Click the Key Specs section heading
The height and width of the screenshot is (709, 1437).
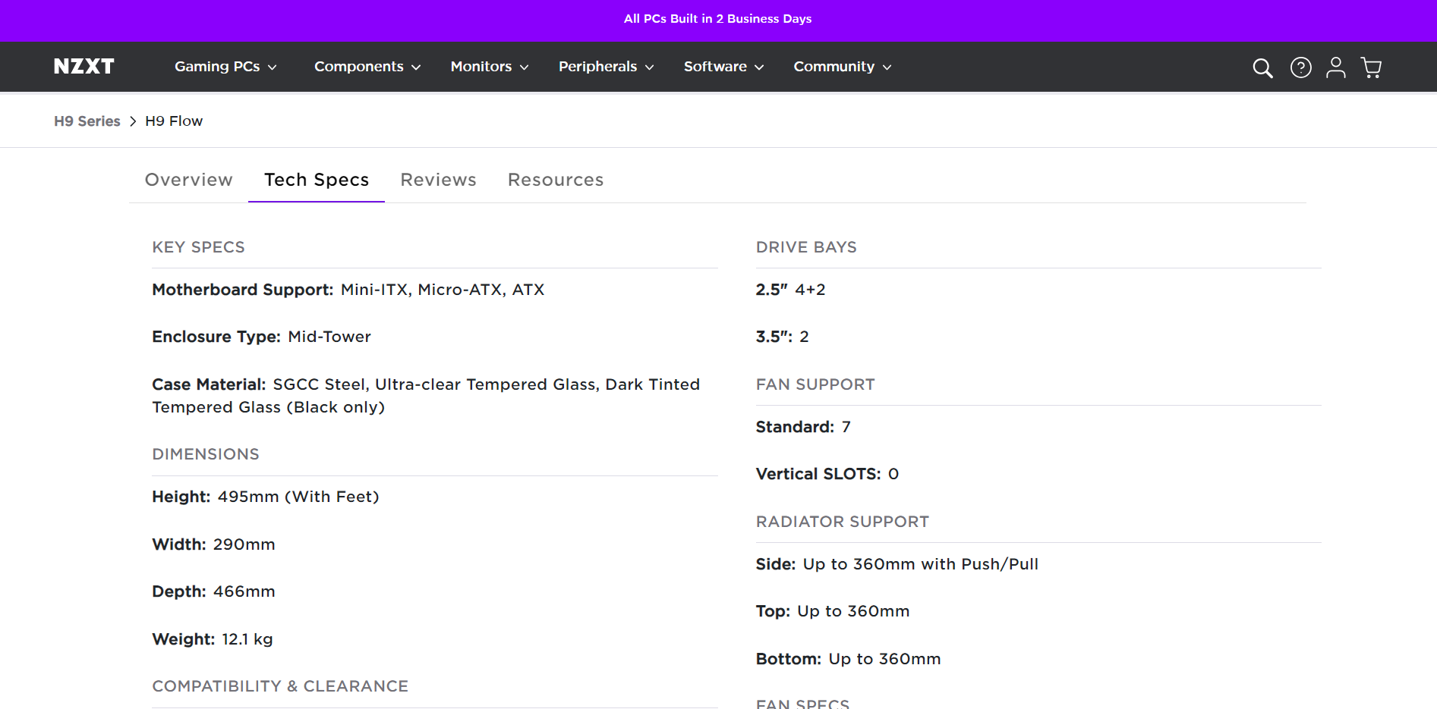point(198,247)
